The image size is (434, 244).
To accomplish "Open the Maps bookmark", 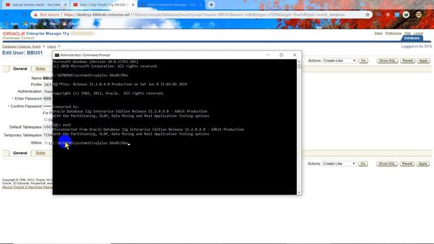I will 31,24.
